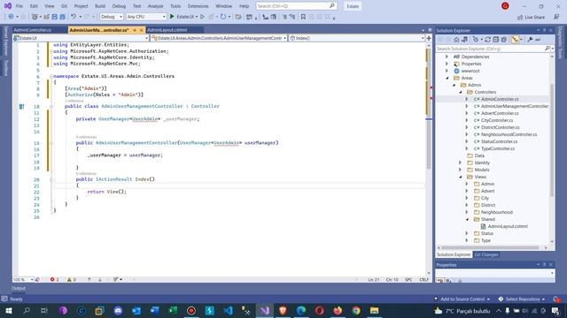The width and height of the screenshot is (567, 318).
Task: Open Visual Studio Code taskbar icon
Action: click(x=228, y=310)
